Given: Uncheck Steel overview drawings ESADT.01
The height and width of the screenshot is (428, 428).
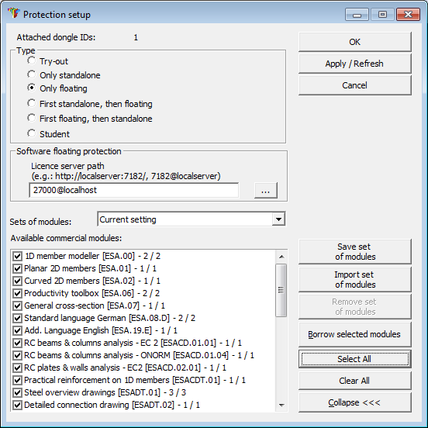Looking at the screenshot, I should pos(17,392).
